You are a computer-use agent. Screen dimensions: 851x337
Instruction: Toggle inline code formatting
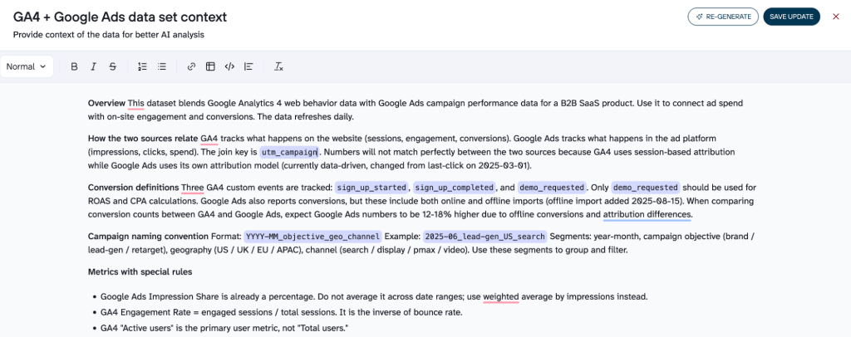coord(229,66)
